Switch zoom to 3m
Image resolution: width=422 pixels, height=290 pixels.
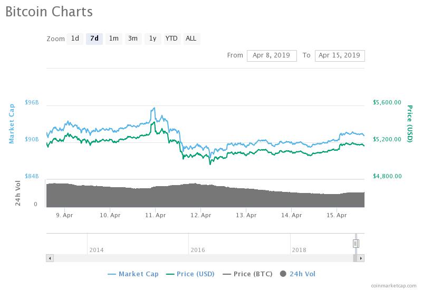133,38
